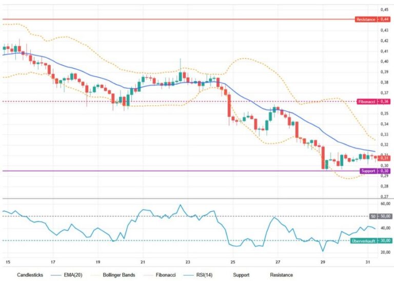The height and width of the screenshot is (281, 394).
Task: Select the red horizontal Resistance line
Action: point(179,20)
